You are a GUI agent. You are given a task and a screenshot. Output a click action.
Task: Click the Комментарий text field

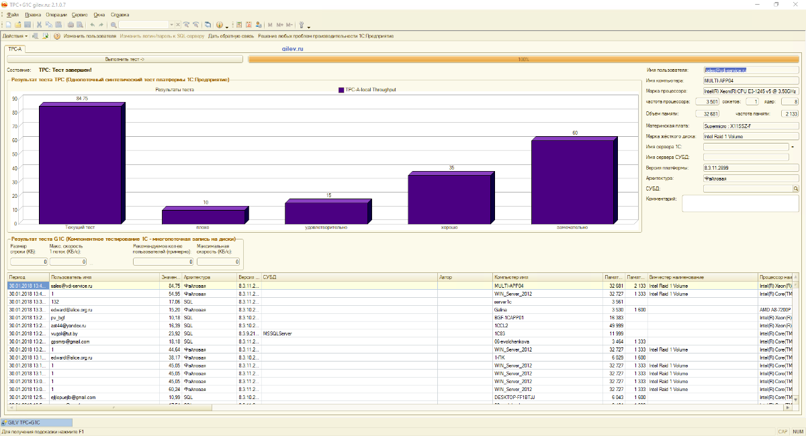739,203
